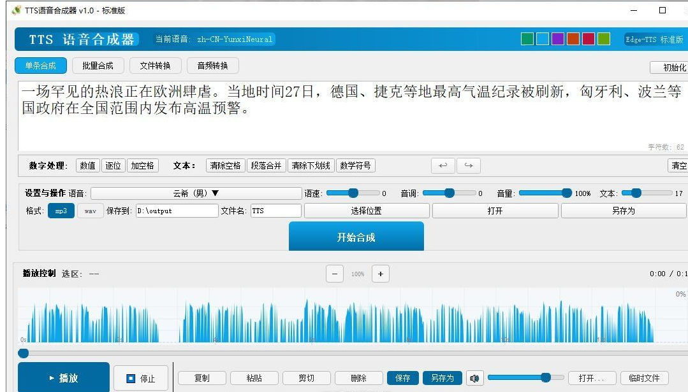This screenshot has height=392, width=688.
Task: Click 保存 save button in playback bar
Action: click(403, 378)
